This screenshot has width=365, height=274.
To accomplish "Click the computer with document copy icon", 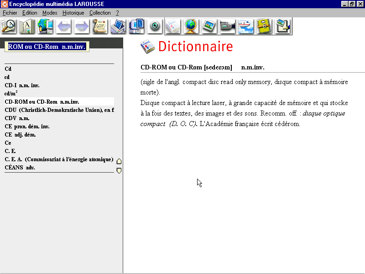I will pyautogui.click(x=136, y=26).
